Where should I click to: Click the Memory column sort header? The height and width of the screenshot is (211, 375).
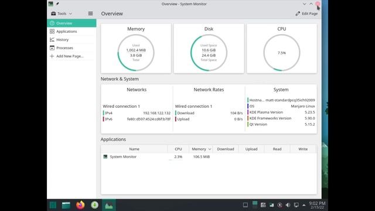tap(201, 149)
